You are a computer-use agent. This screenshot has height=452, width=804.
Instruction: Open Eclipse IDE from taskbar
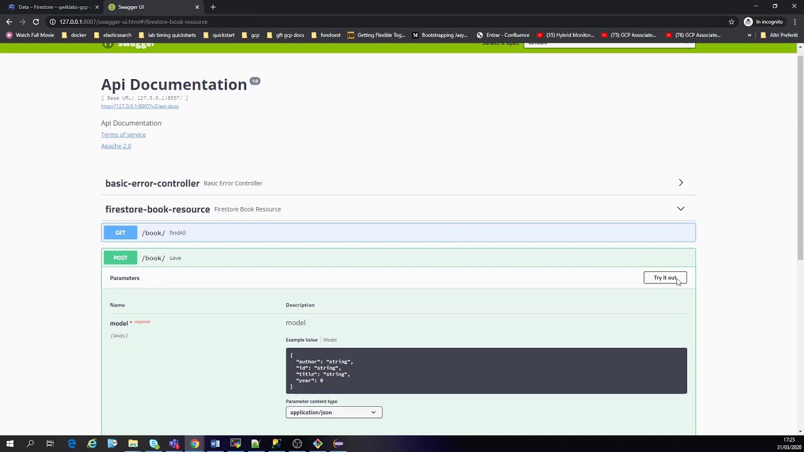click(338, 444)
